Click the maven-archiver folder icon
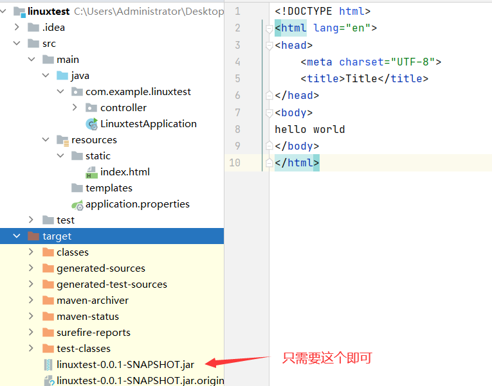 tap(48, 300)
